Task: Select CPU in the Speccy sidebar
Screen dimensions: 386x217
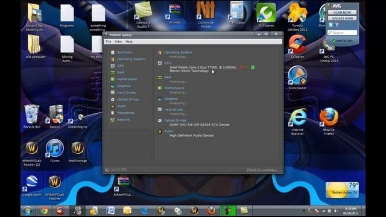Action: 121,66
